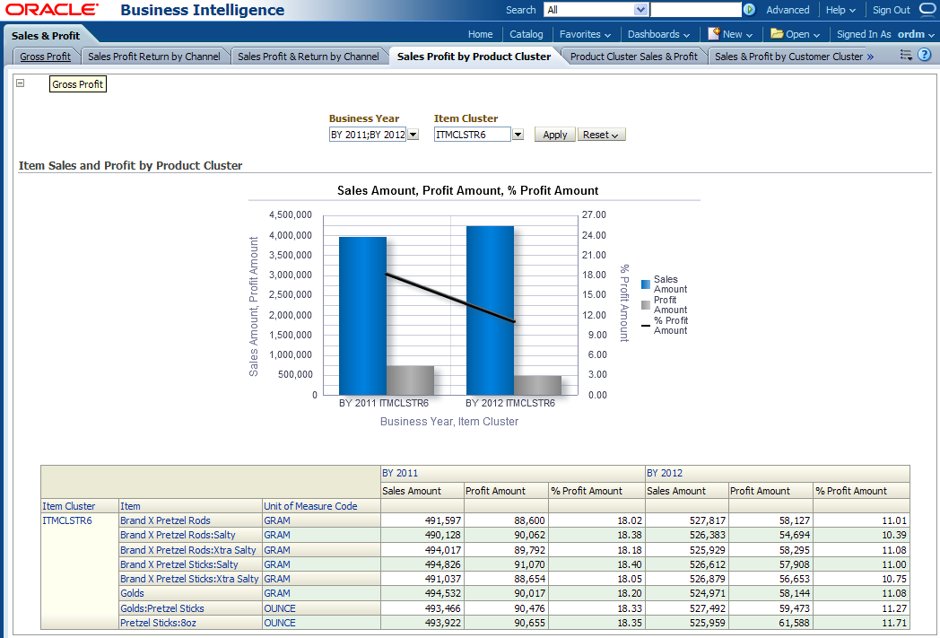
Task: Click into the search text field
Action: point(695,10)
